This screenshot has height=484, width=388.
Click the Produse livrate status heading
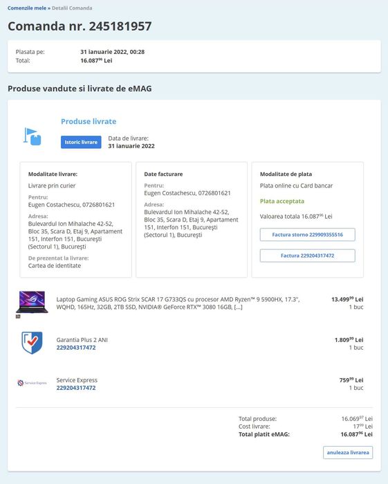(89, 121)
